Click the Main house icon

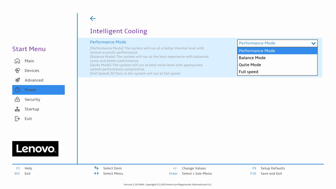point(17,61)
